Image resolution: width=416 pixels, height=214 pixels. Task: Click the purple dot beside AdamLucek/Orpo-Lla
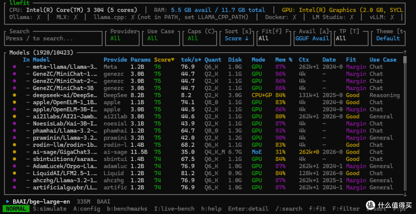pyautogui.click(x=15, y=166)
